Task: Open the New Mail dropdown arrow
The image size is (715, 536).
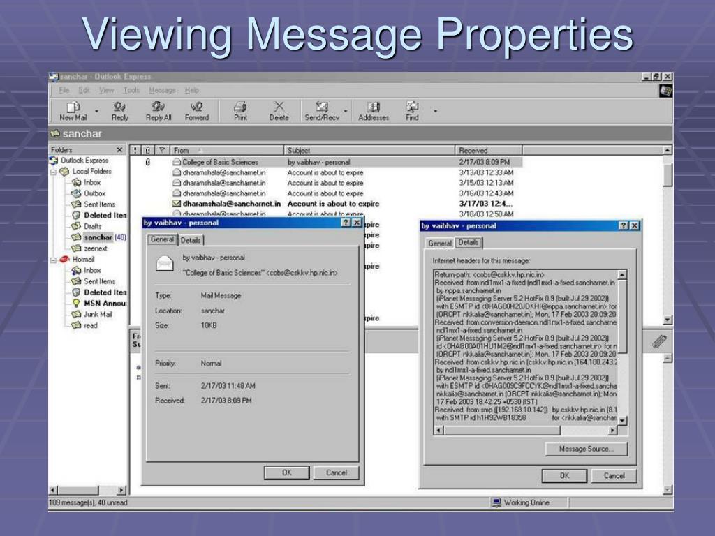Action: coord(96,111)
